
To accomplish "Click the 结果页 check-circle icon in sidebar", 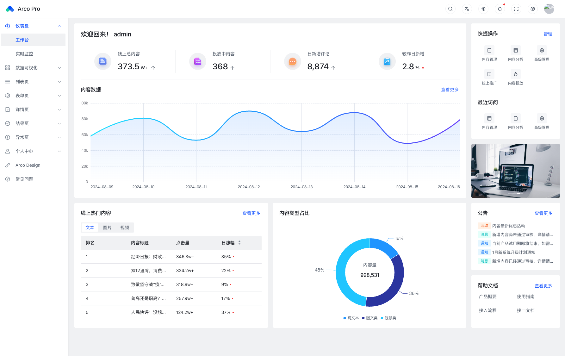I will click(8, 123).
